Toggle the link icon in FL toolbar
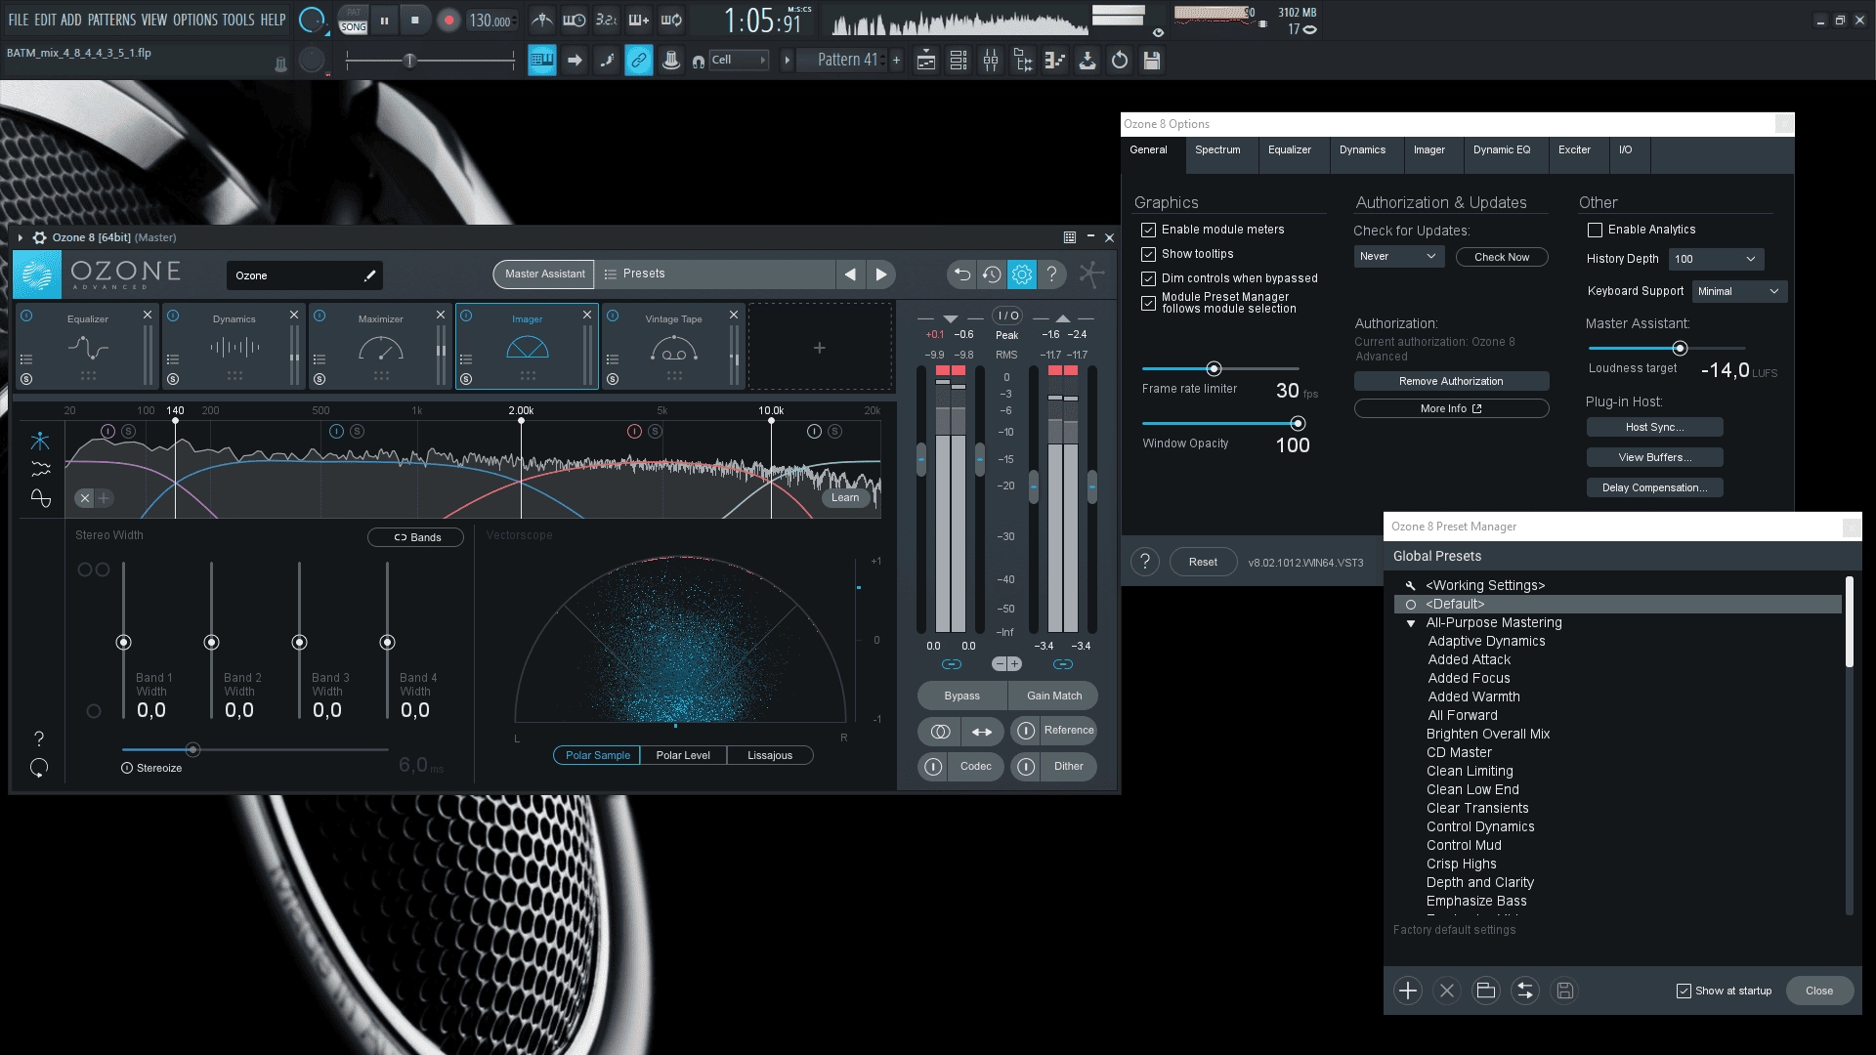The height and width of the screenshot is (1055, 1876). [x=638, y=61]
